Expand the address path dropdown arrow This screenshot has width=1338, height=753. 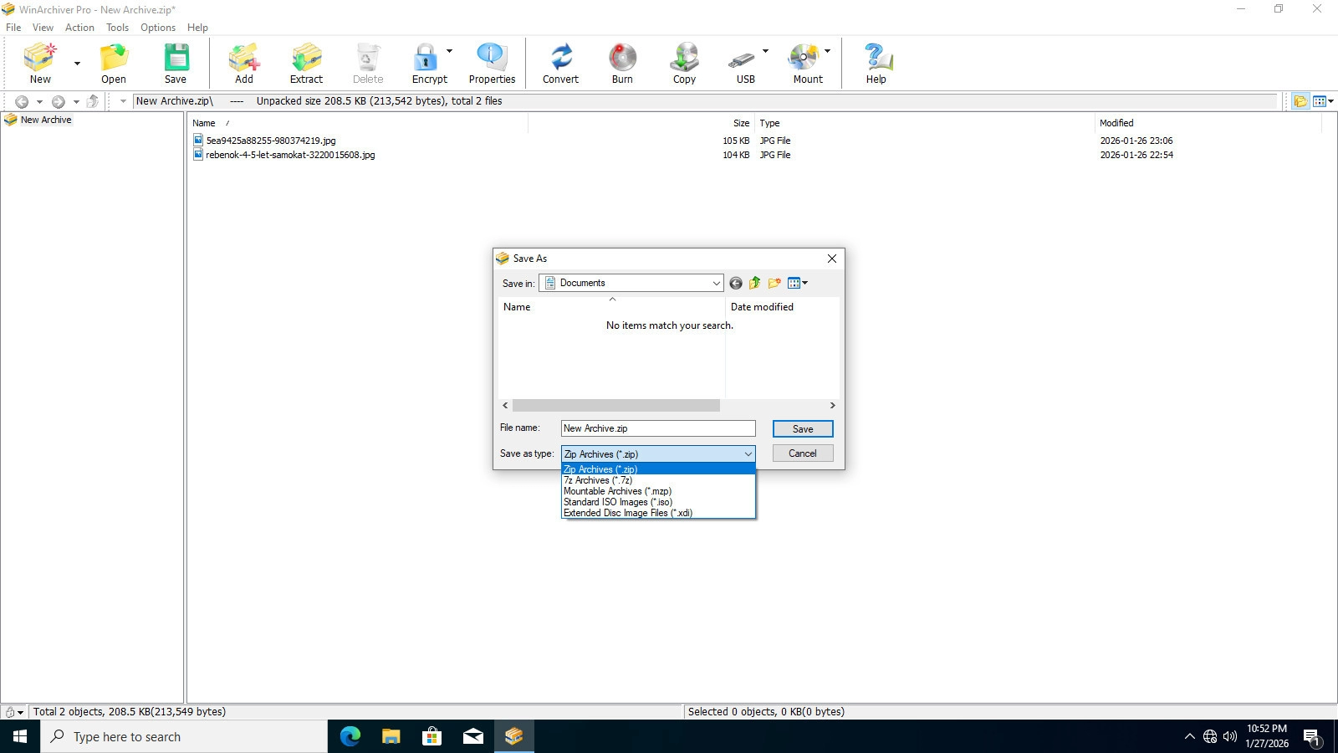(x=123, y=102)
